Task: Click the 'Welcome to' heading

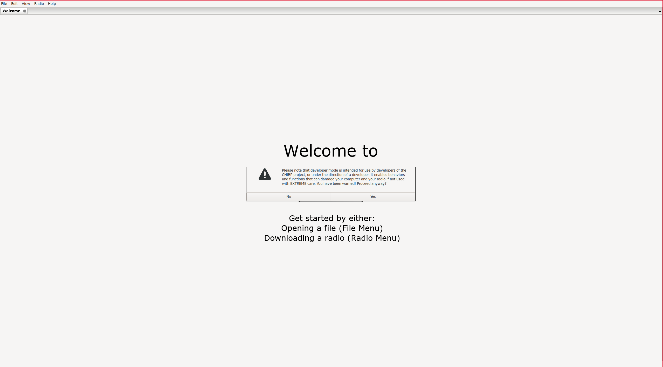Action: pos(331,151)
